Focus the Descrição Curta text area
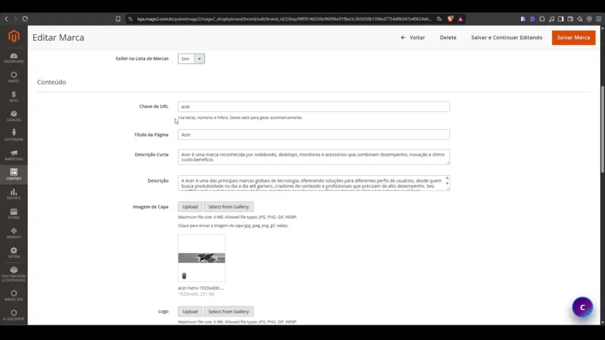605x340 pixels. click(x=314, y=157)
